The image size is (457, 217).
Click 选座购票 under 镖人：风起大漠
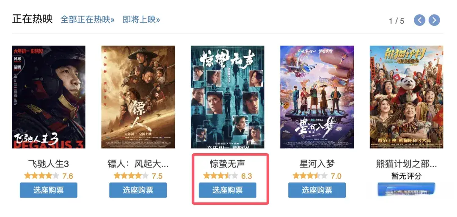[138, 190]
